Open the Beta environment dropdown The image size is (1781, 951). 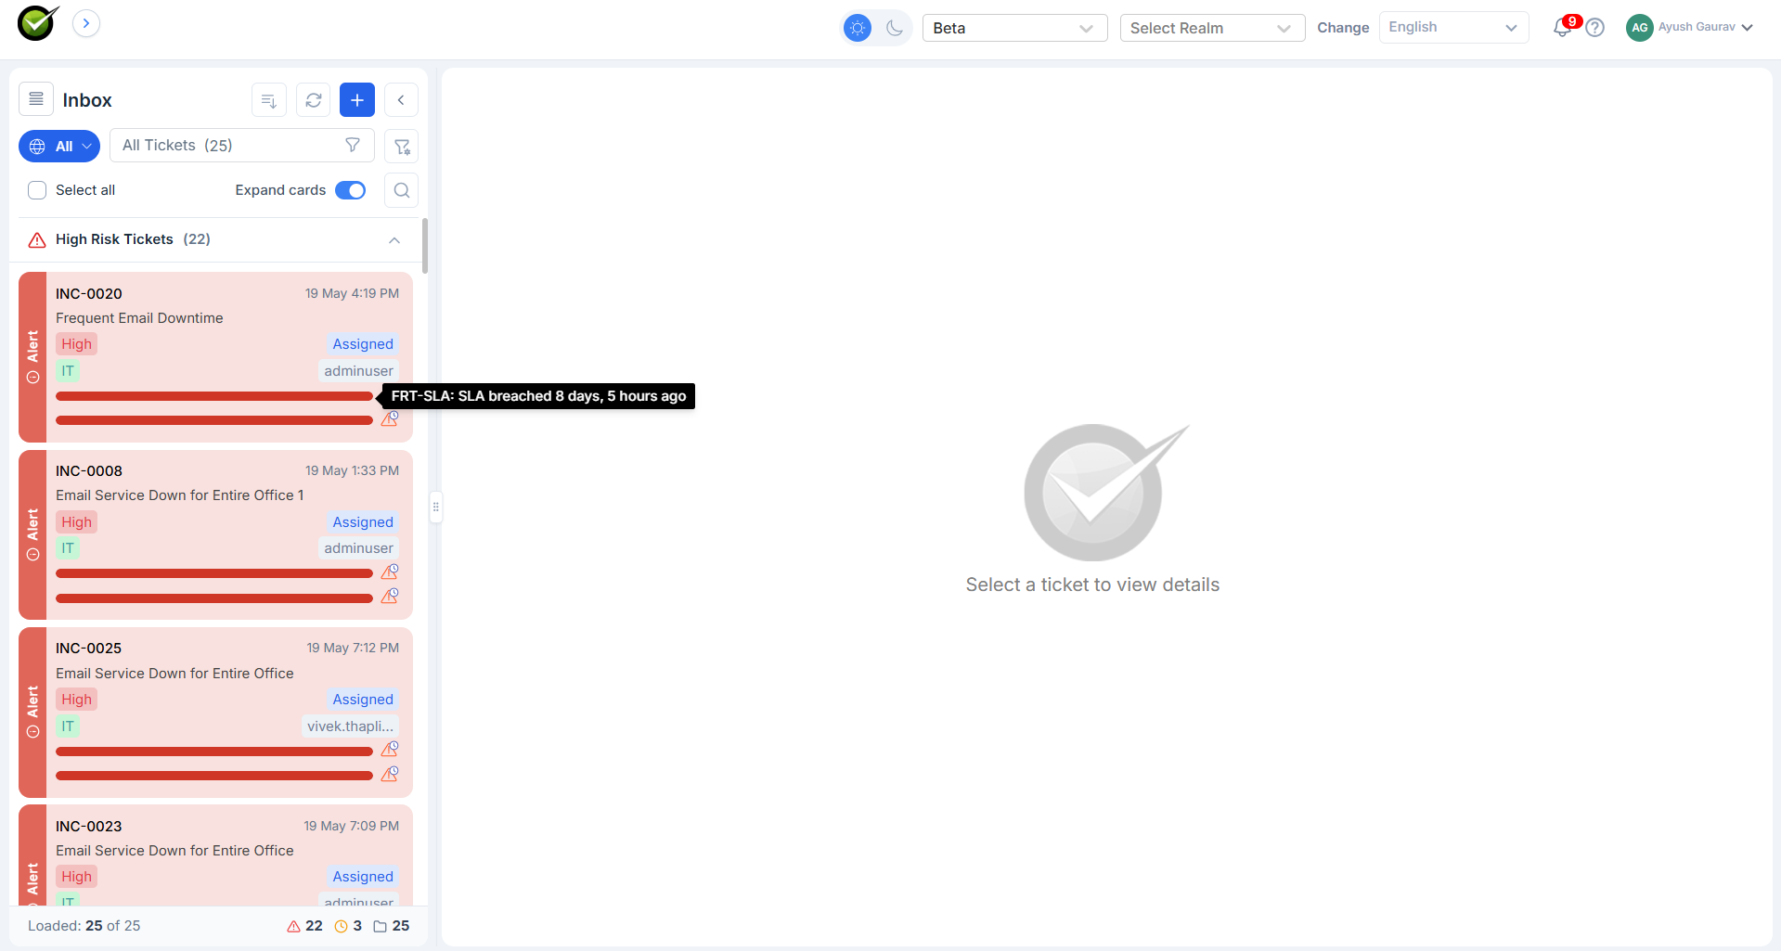1014,28
